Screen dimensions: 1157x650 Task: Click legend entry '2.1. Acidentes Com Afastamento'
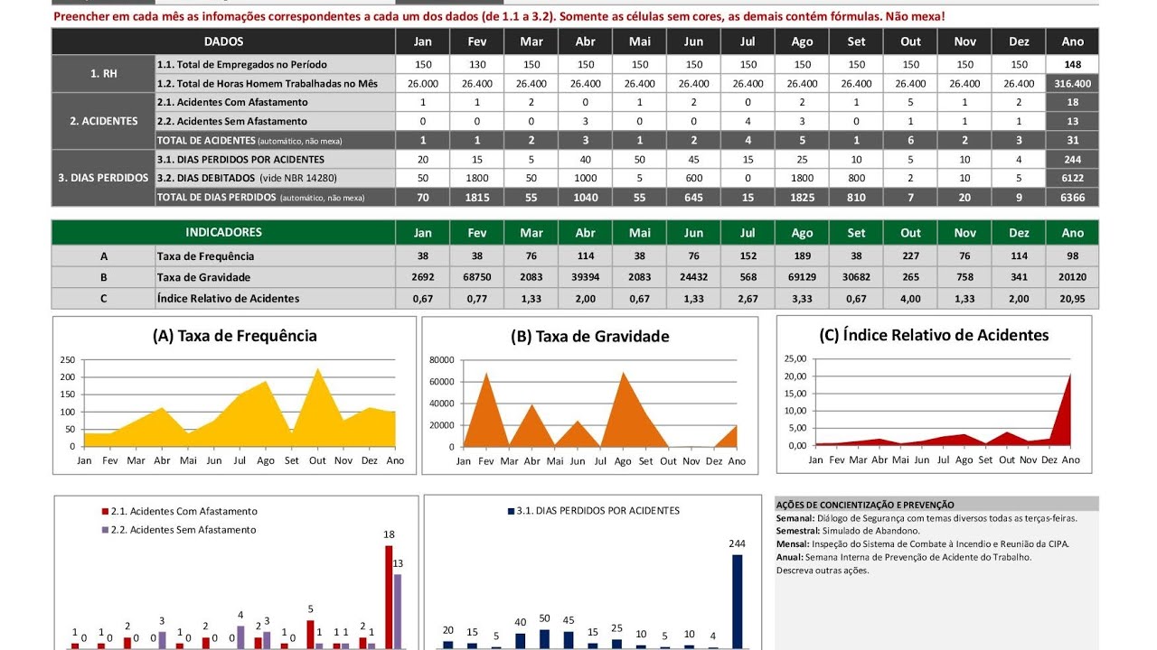point(178,511)
